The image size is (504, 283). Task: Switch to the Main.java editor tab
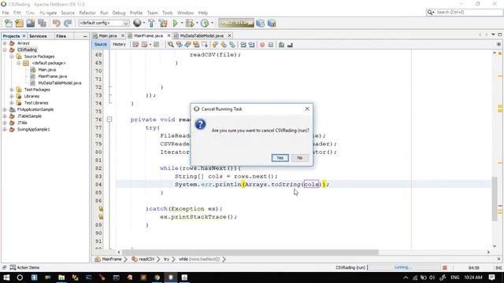(108, 35)
